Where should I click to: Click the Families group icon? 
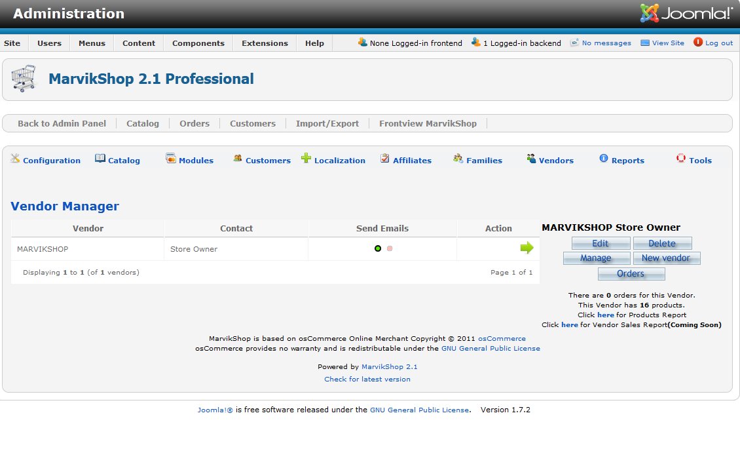pos(458,158)
